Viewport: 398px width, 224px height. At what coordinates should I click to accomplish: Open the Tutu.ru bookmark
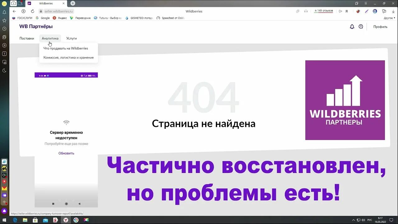click(x=108, y=18)
